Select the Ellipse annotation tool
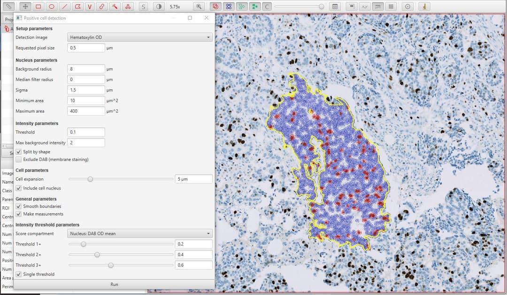Viewport: 507px width, 295px height. (x=51, y=6)
